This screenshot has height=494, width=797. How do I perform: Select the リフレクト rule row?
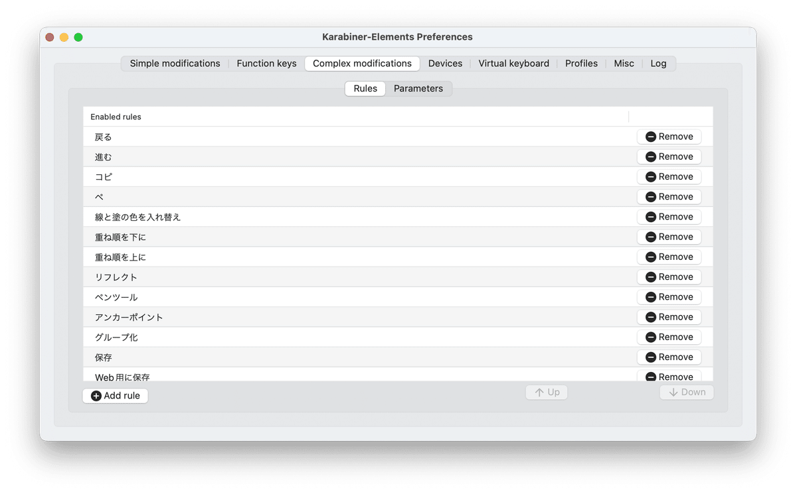coord(398,277)
